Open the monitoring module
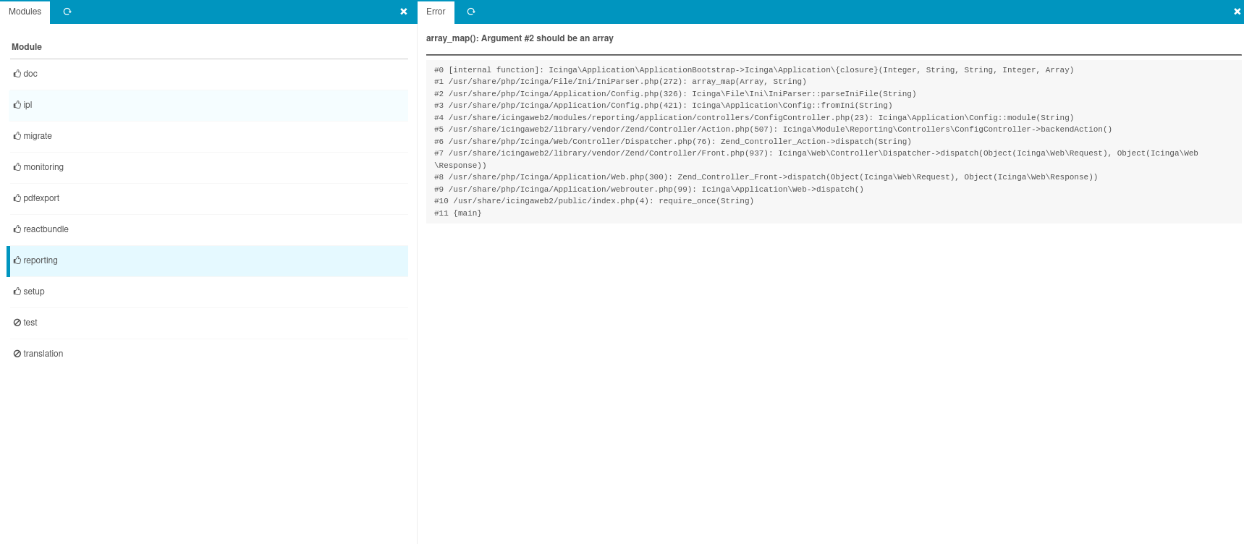This screenshot has height=544, width=1244. (208, 167)
